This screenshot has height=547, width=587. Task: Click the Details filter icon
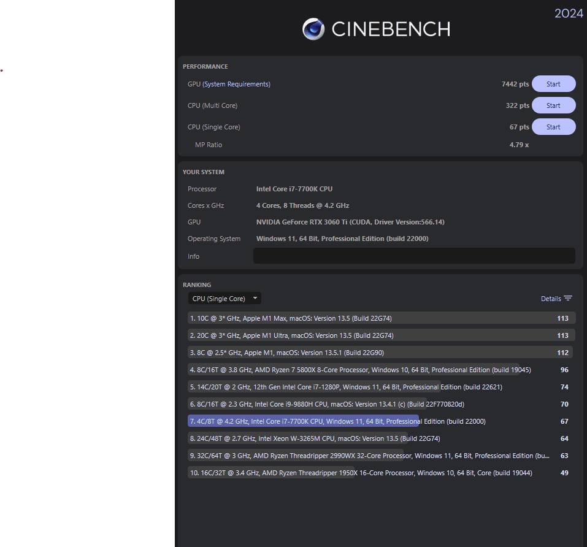568,298
